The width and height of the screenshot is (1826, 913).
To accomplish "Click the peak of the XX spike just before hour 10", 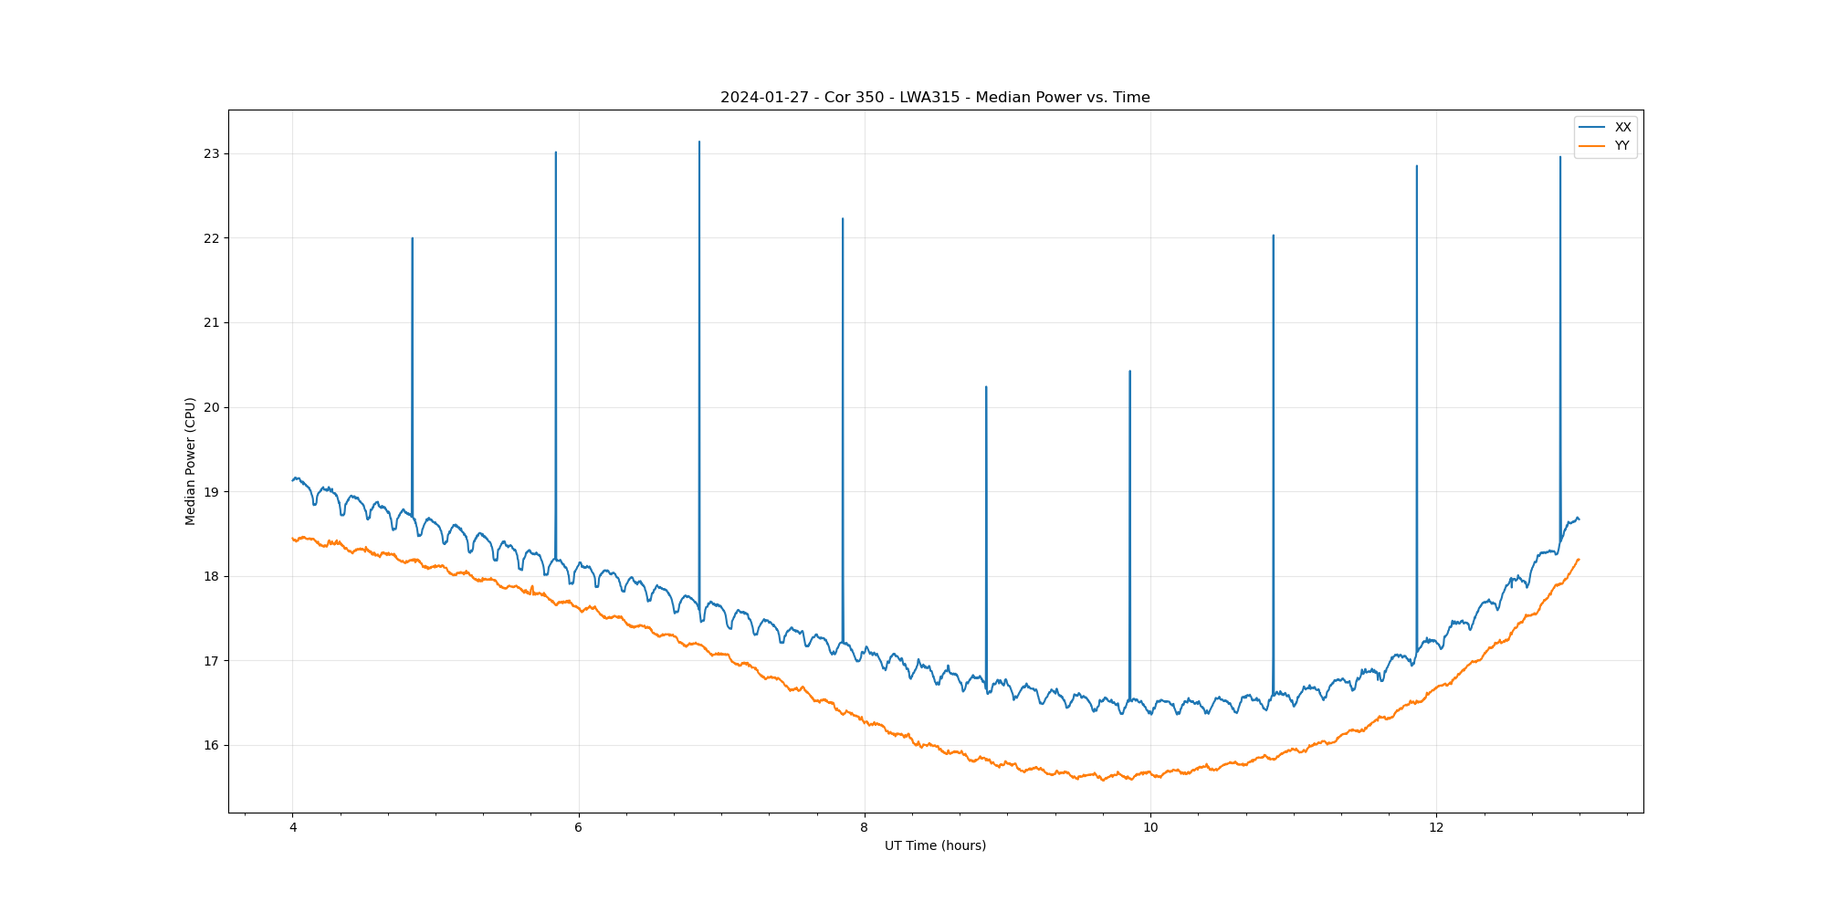I will click(1129, 372).
